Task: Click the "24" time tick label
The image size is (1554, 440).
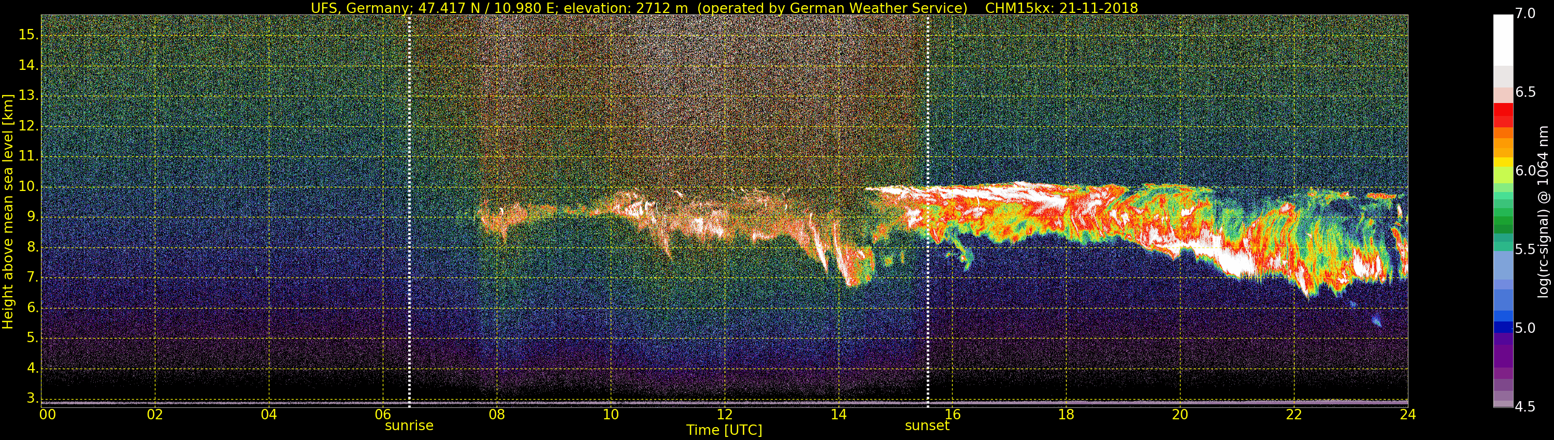Action: coord(1408,415)
